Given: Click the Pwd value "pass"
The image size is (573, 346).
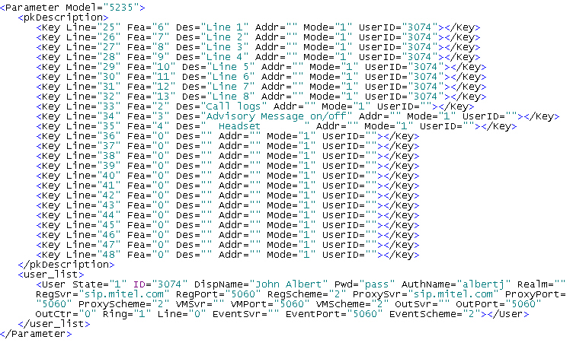Looking at the screenshot, I should pos(377,284).
